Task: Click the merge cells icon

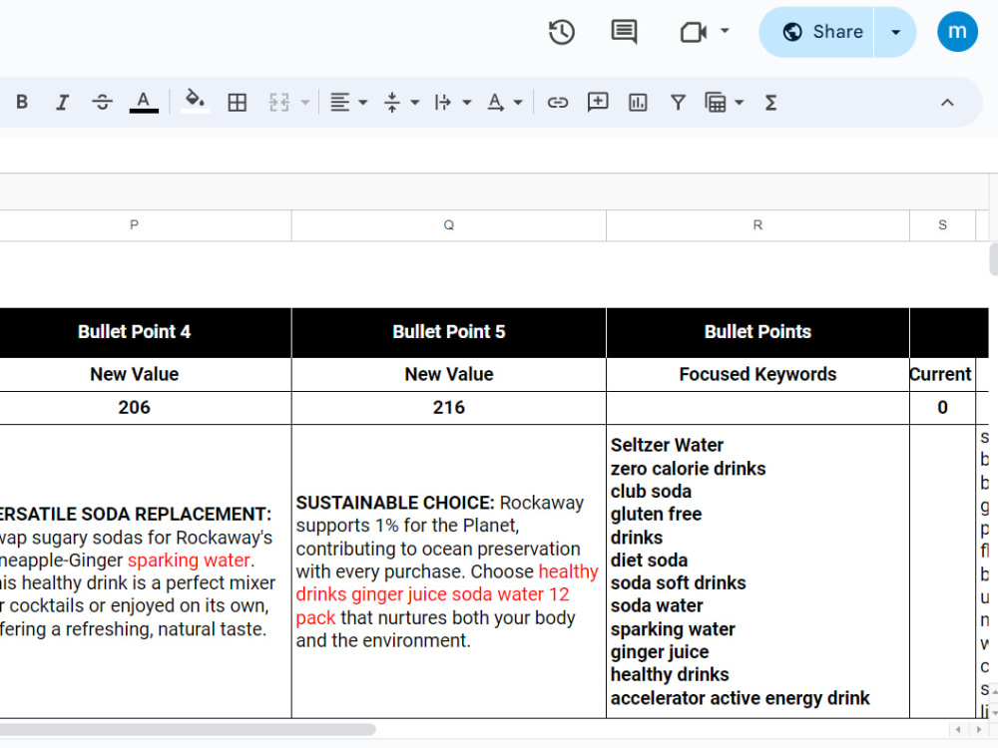Action: (x=278, y=103)
